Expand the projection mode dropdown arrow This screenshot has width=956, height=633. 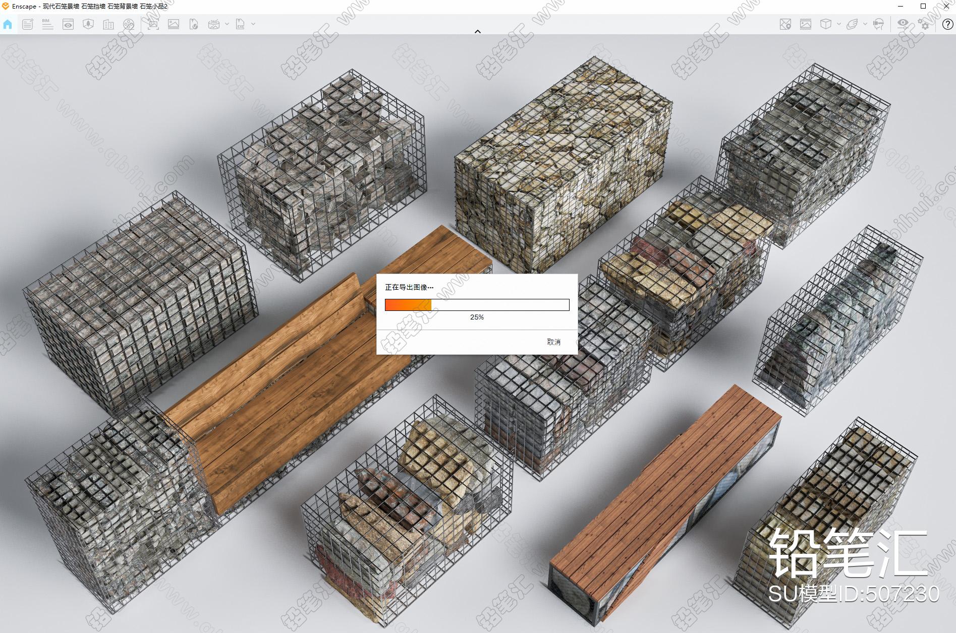[839, 24]
